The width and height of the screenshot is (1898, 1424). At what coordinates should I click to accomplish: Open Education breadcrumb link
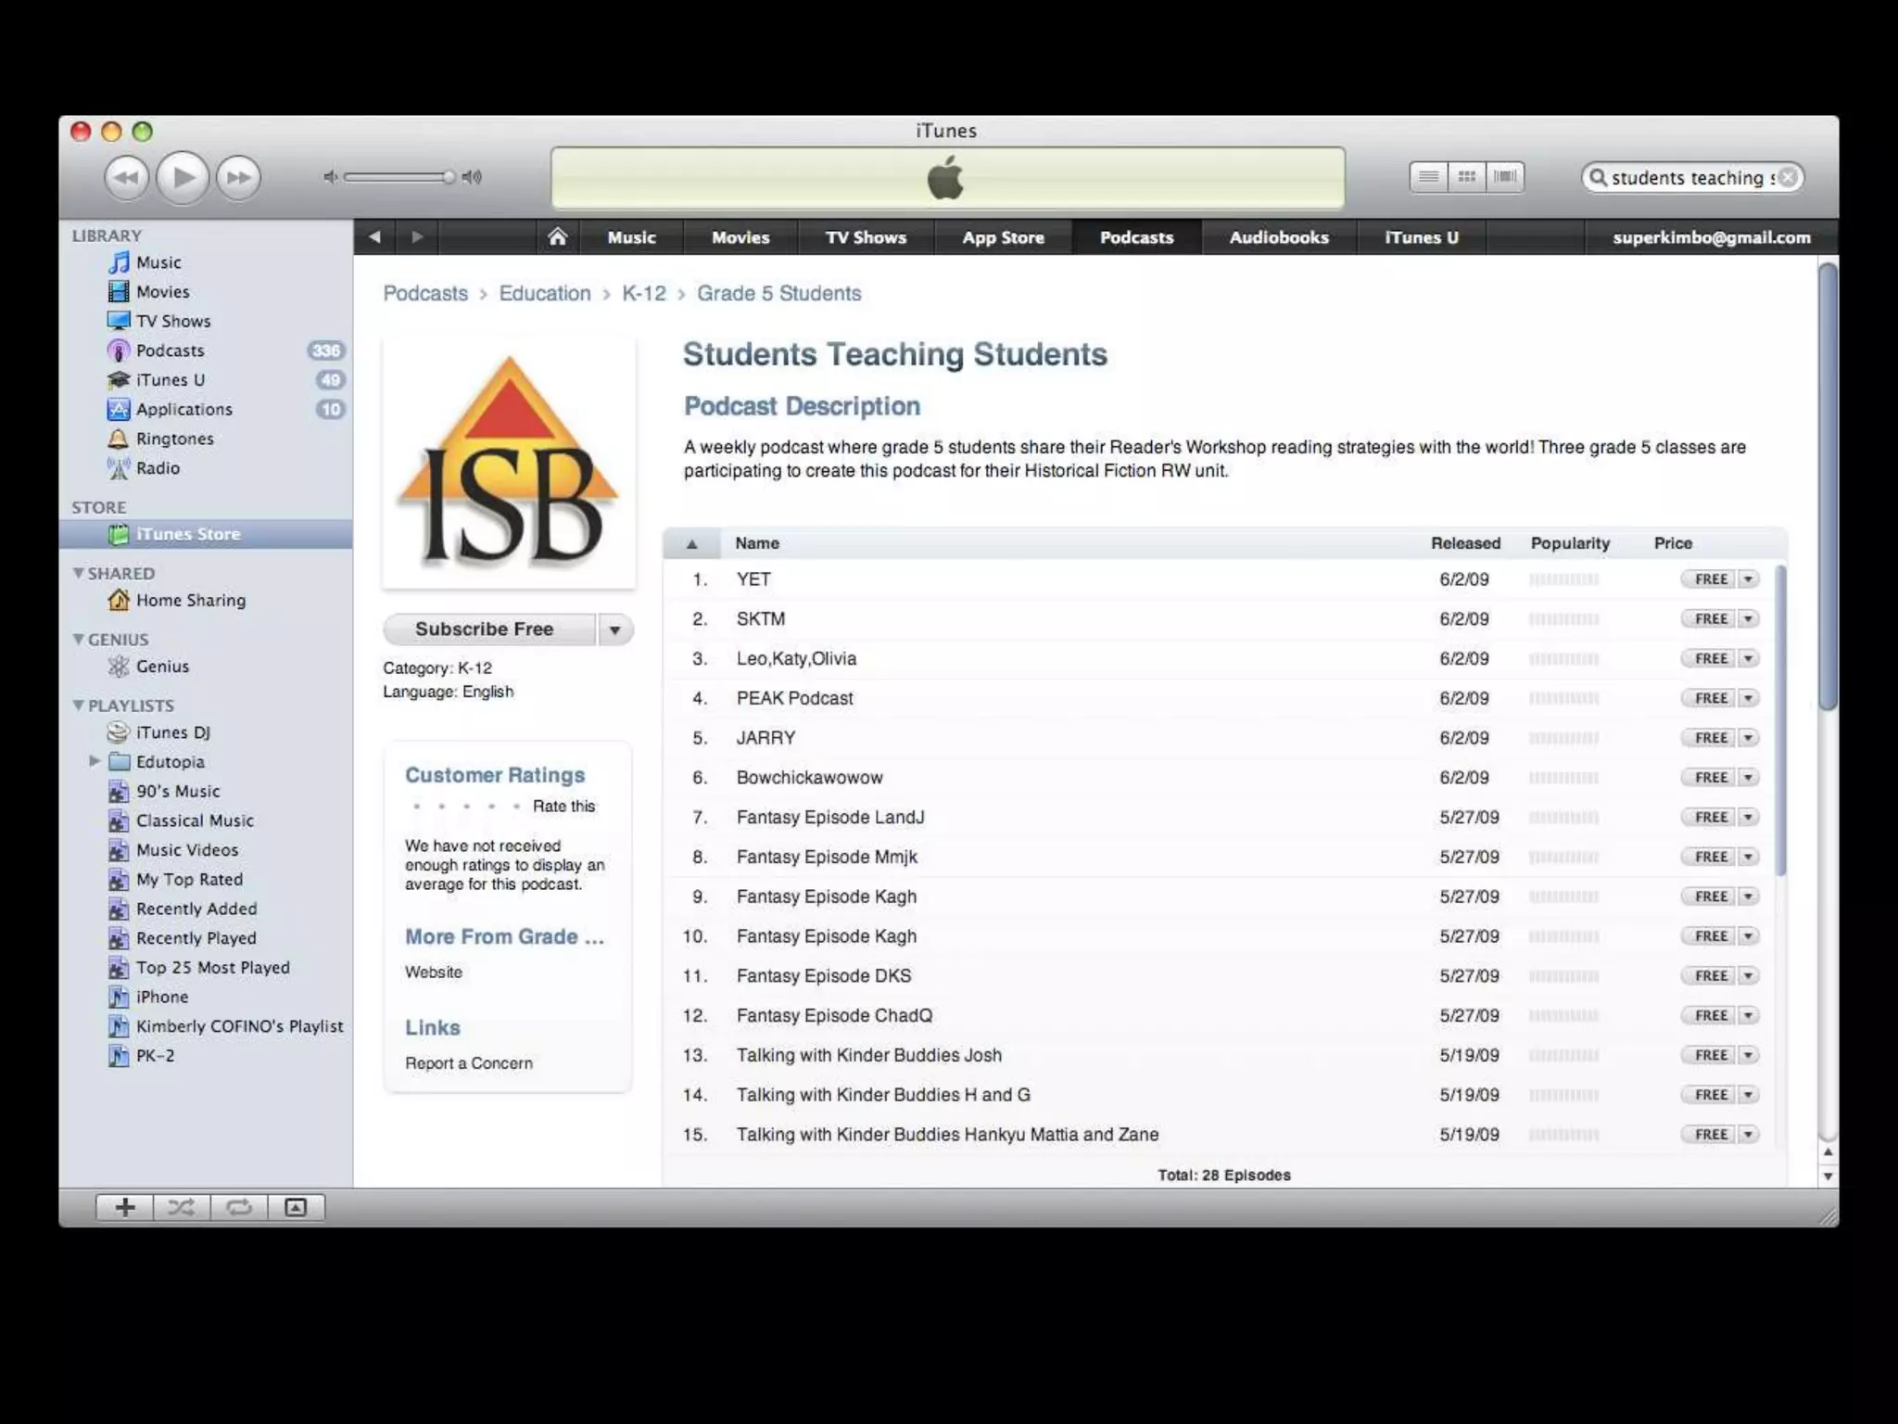tap(544, 294)
